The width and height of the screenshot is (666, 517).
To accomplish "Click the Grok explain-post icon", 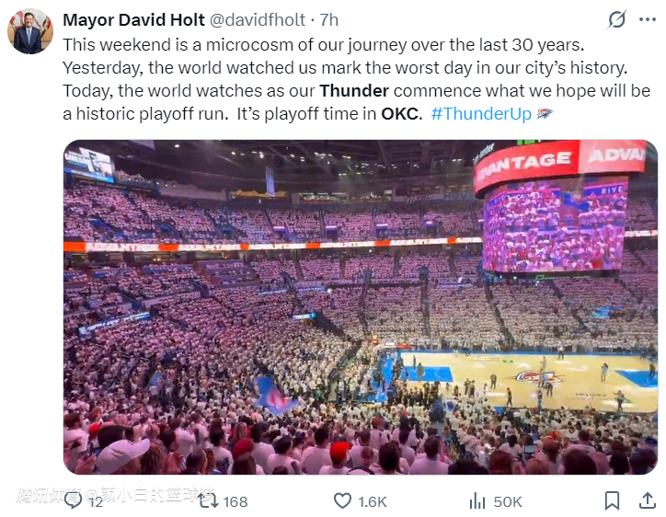I will [618, 20].
